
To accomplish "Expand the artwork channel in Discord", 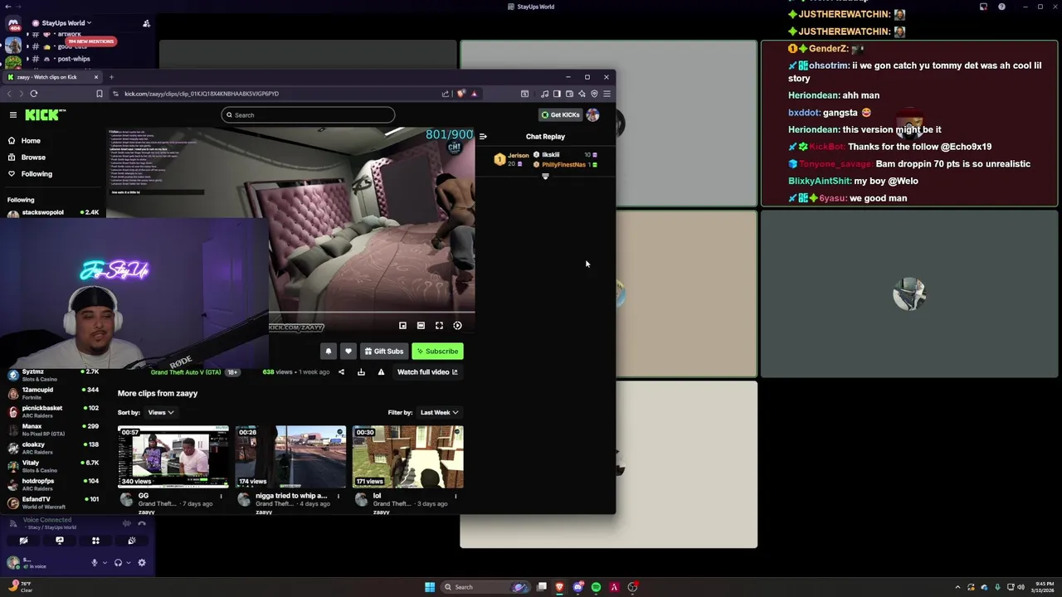I will 28,35.
